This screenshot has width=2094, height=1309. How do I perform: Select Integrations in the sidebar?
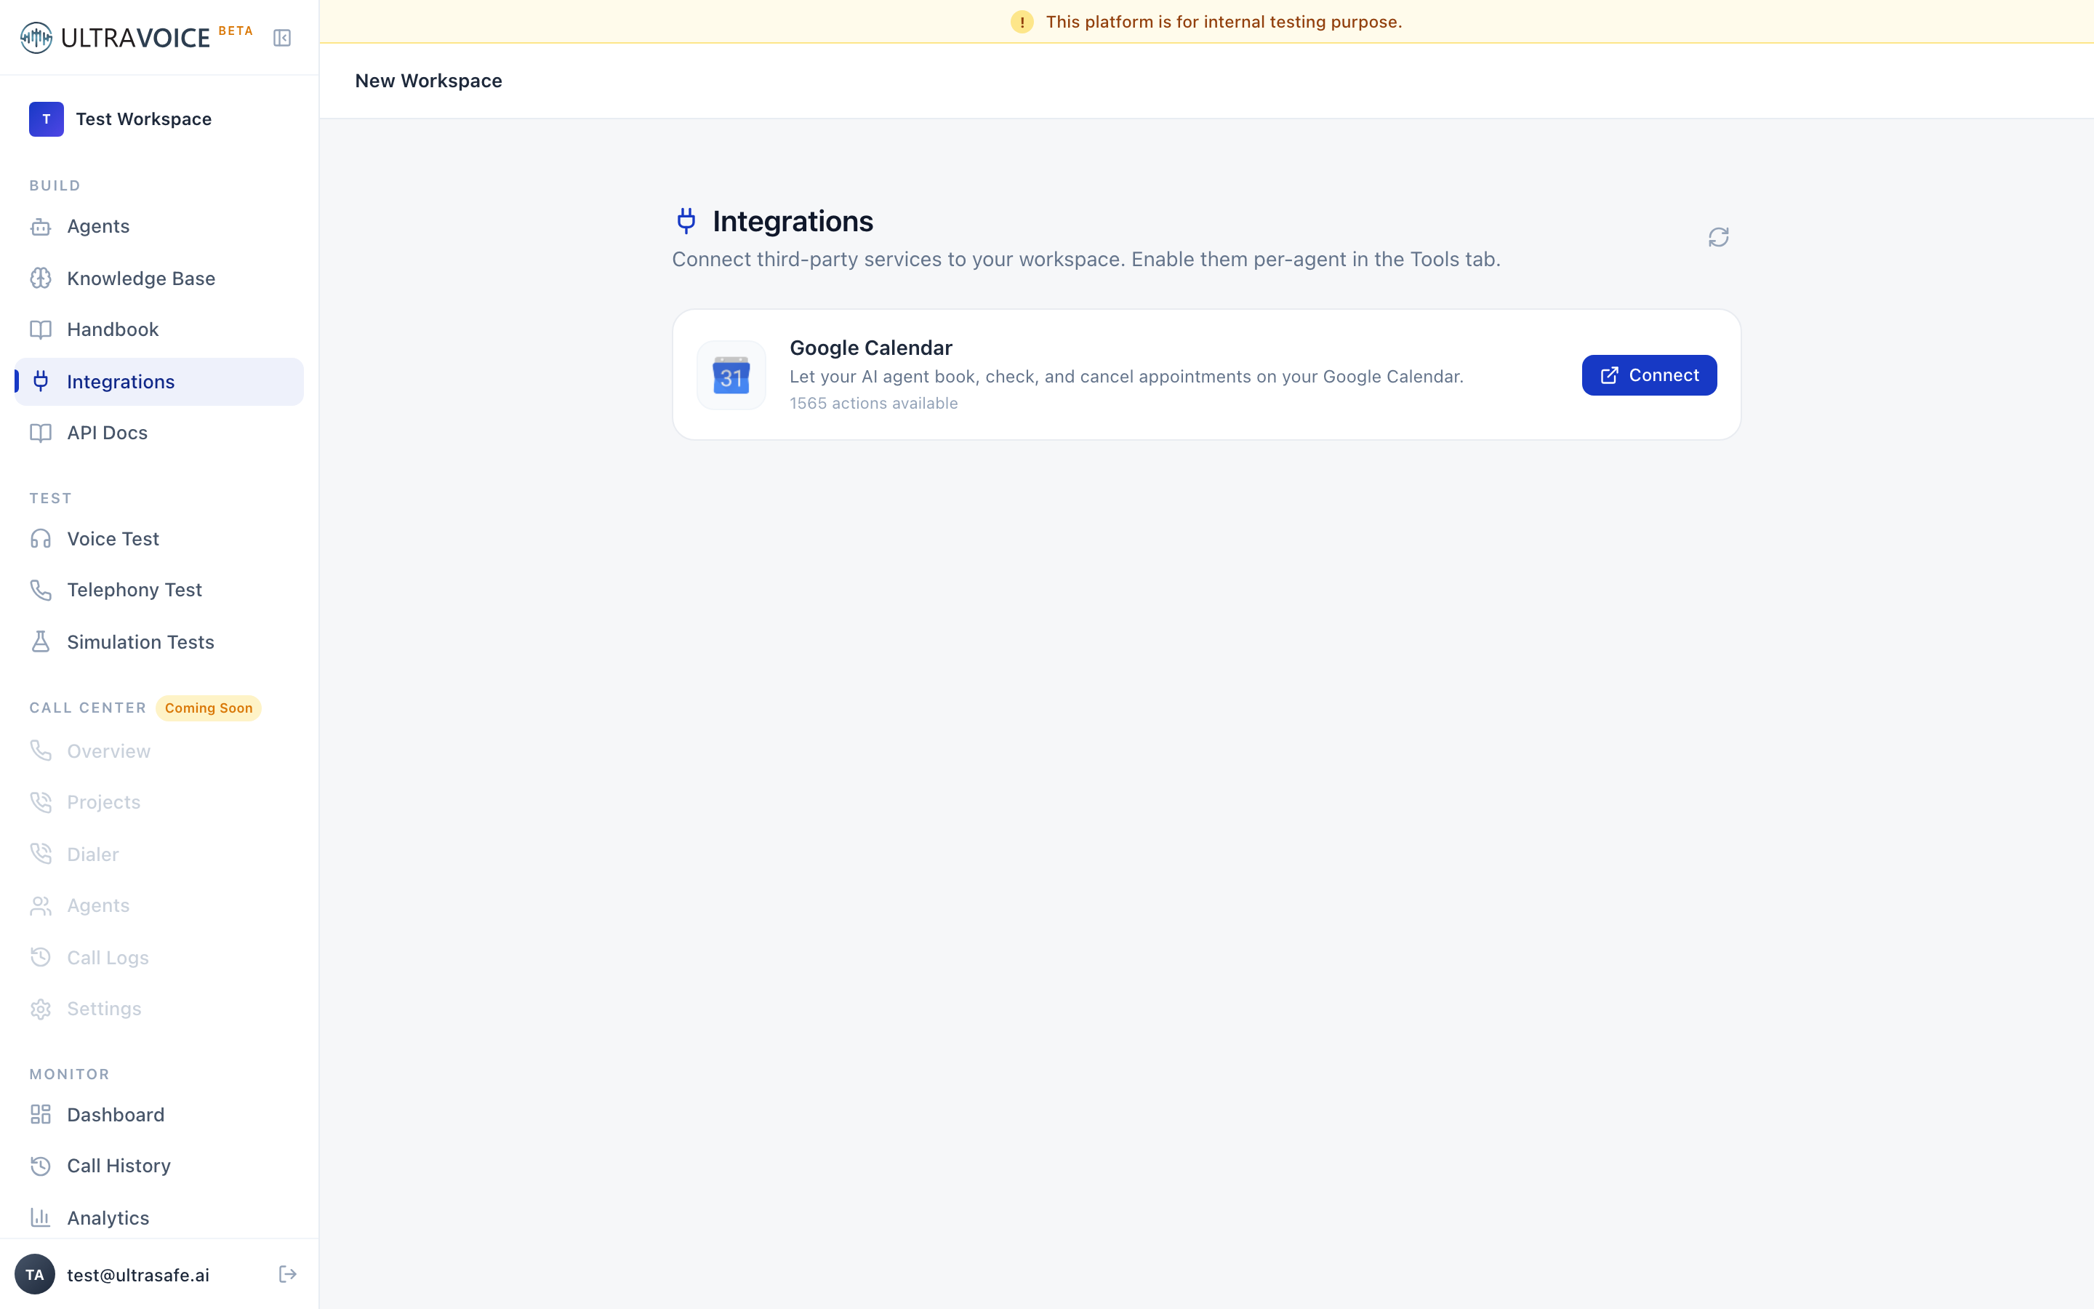(159, 382)
